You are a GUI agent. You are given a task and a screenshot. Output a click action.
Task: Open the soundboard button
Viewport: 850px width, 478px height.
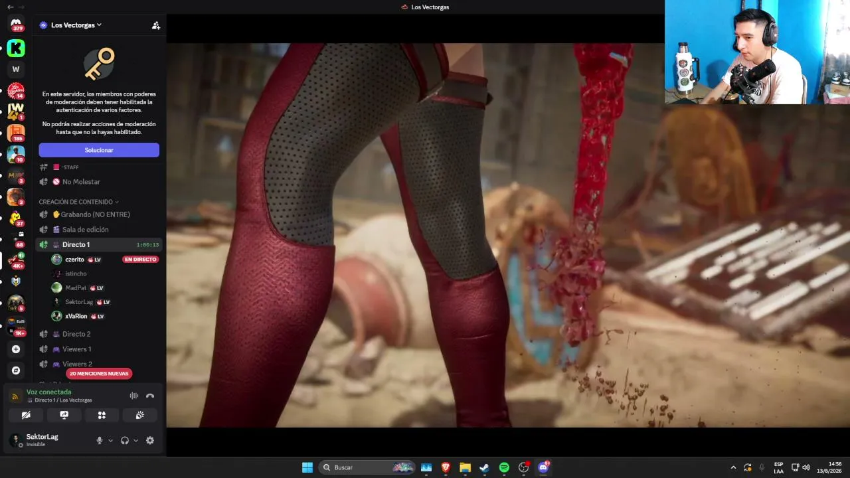coord(140,415)
